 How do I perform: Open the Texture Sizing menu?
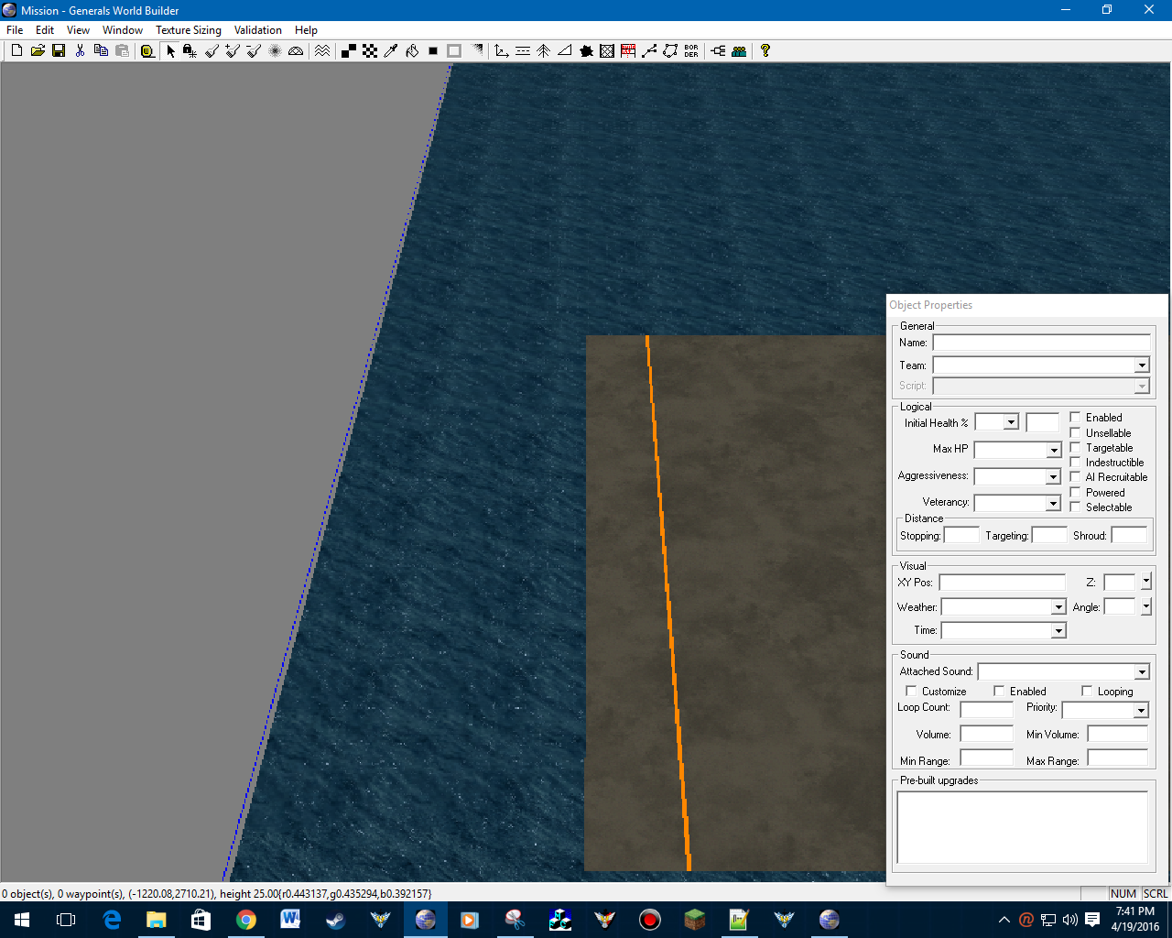pyautogui.click(x=188, y=30)
